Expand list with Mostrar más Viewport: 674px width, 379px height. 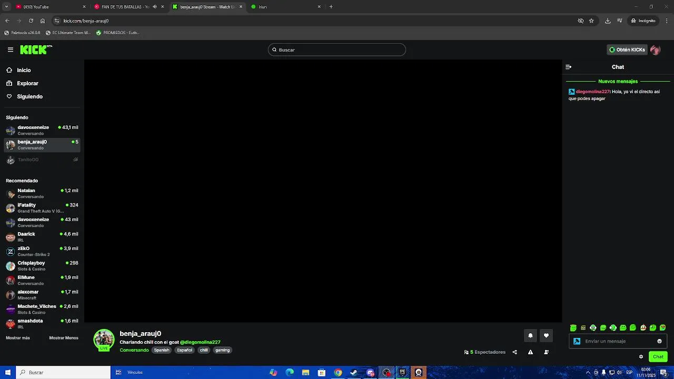[18, 338]
